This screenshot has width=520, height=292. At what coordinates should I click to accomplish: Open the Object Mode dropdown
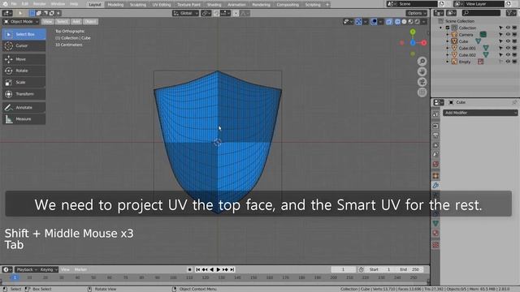[x=20, y=22]
